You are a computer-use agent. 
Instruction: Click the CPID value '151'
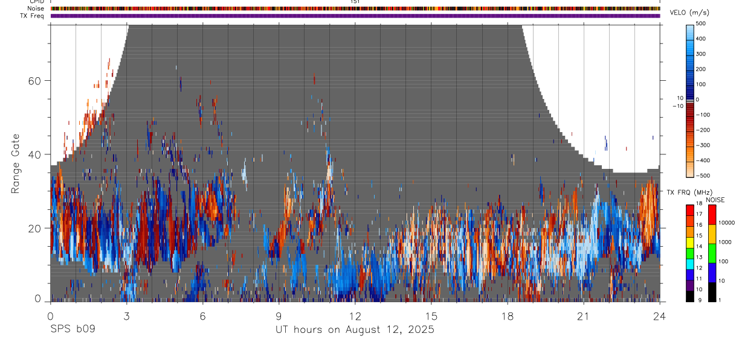(x=355, y=2)
